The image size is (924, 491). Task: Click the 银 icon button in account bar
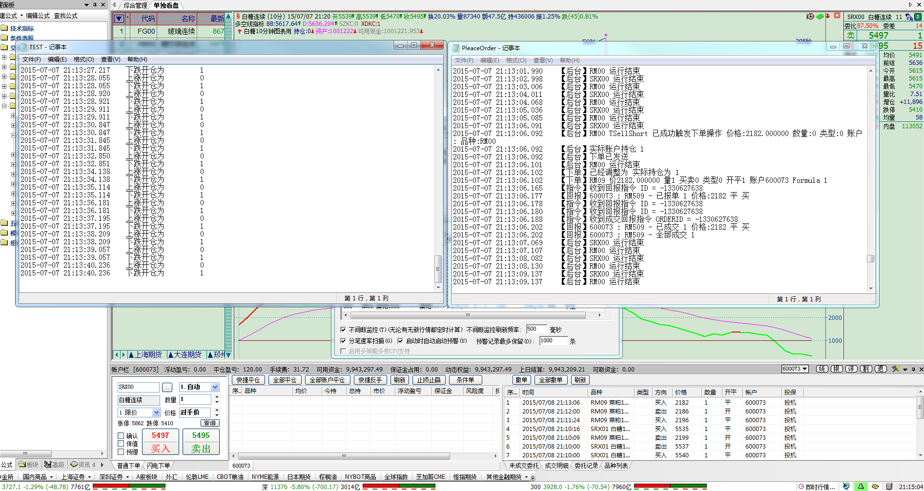coord(837,369)
